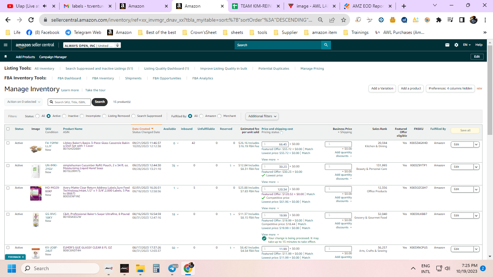Open the browser zoom magnifier in address bar

click(x=320, y=20)
